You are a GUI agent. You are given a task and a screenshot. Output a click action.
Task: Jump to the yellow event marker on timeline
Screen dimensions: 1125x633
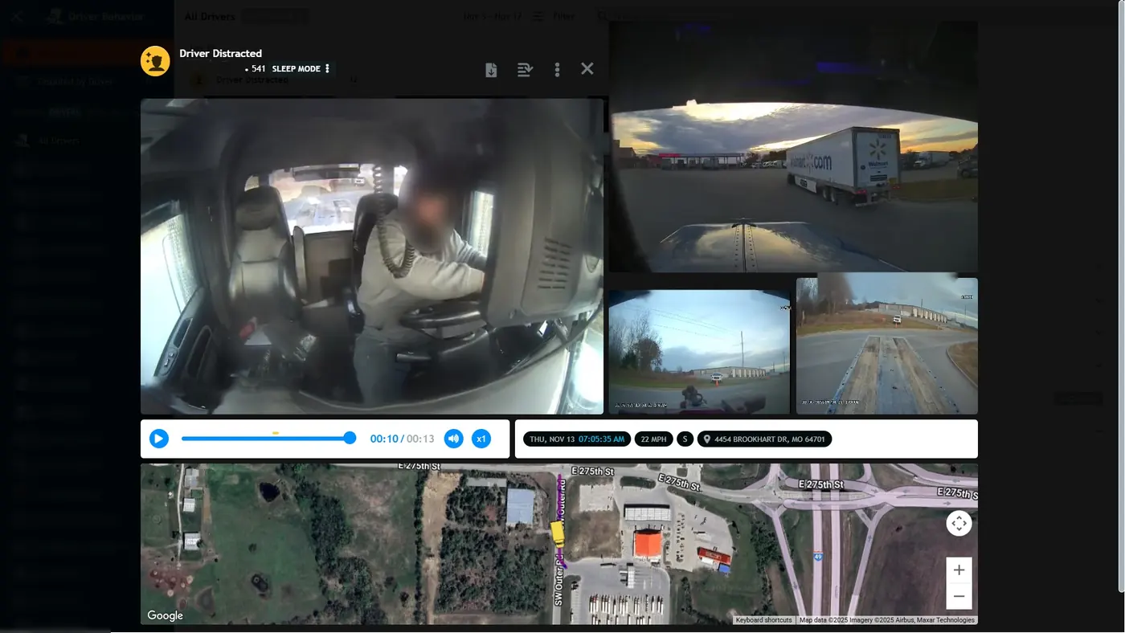[276, 433]
